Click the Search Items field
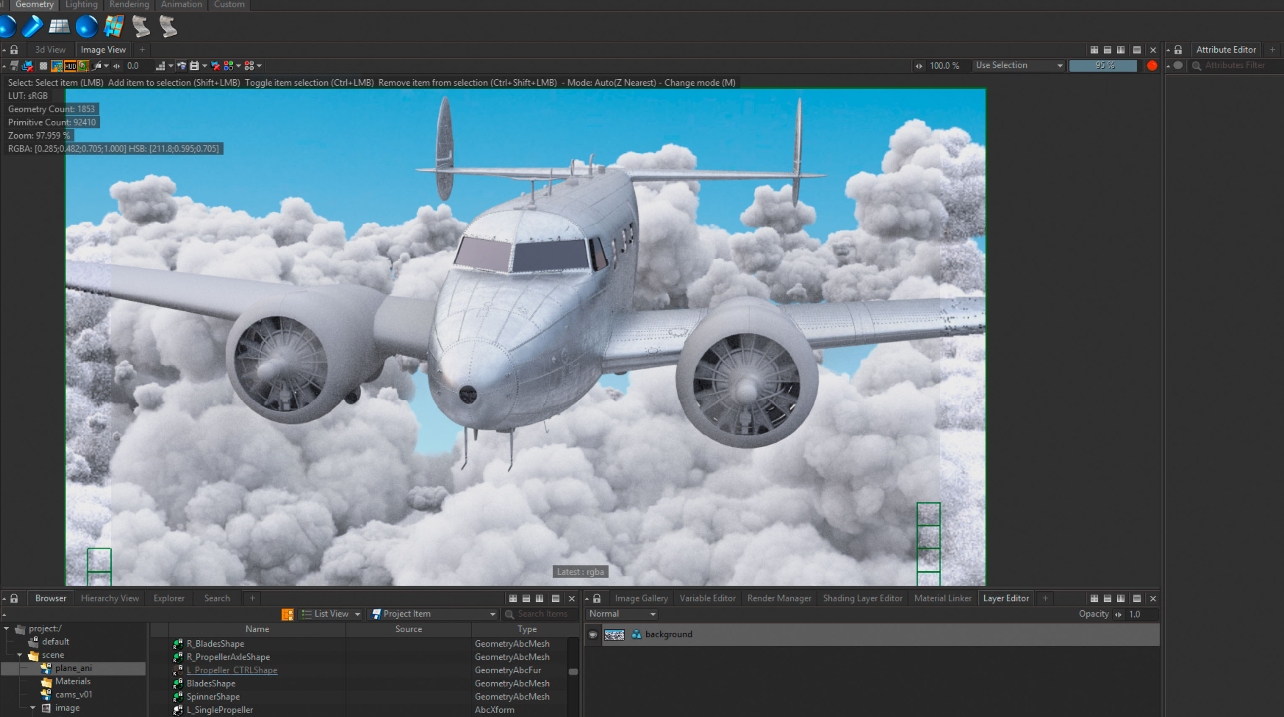The width and height of the screenshot is (1284, 717). [541, 614]
